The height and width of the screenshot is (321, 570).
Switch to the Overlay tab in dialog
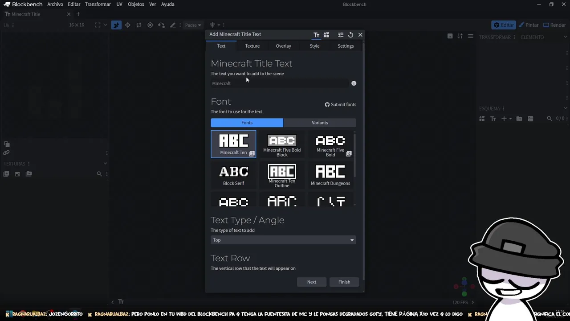pos(283,46)
